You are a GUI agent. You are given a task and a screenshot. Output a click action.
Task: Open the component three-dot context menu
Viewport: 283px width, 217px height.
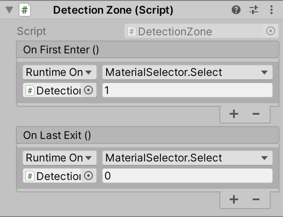271,10
